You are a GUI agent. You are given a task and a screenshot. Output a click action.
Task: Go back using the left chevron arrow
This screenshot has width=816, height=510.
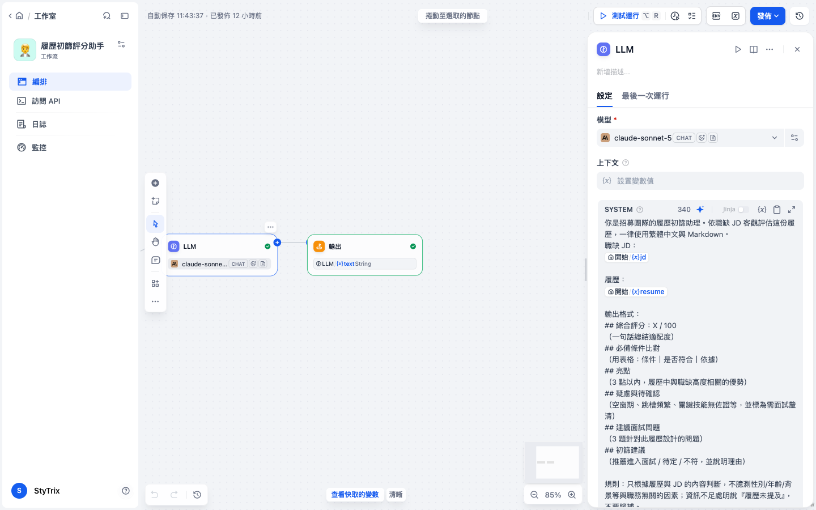tap(10, 16)
